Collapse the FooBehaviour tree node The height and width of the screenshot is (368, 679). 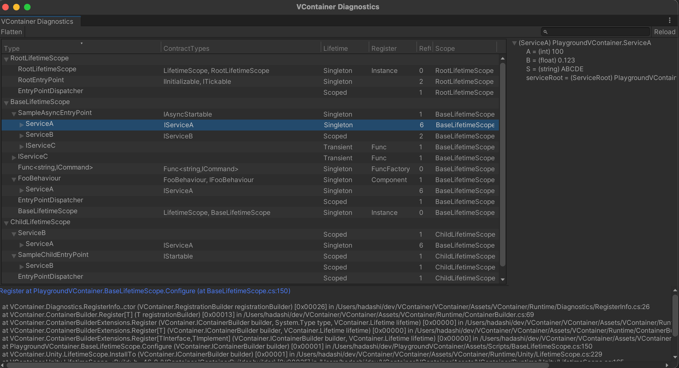(x=14, y=179)
